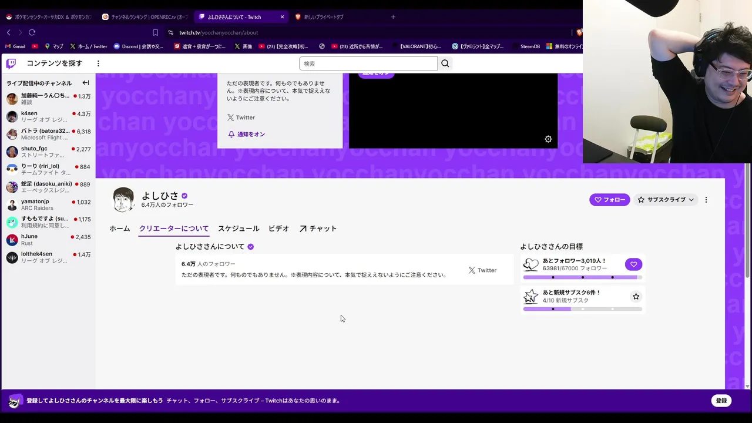Open the video player settings gear
This screenshot has width=752, height=423.
pos(548,139)
